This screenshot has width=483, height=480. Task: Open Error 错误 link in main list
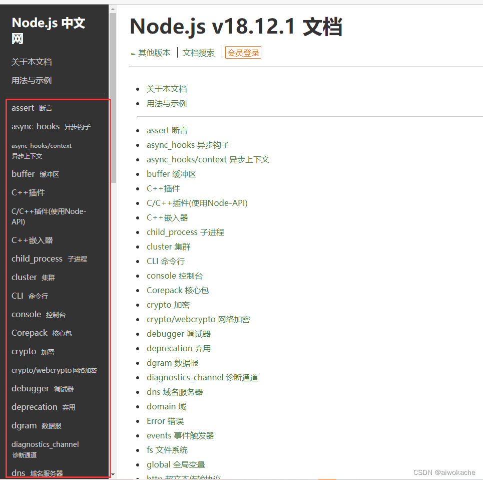[x=165, y=421]
